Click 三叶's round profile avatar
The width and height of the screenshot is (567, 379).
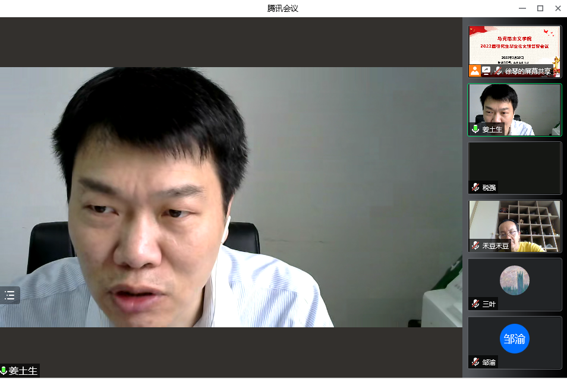tap(514, 280)
